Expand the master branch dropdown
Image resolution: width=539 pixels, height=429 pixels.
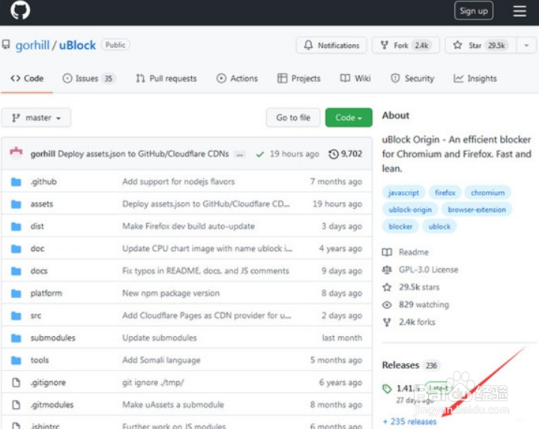point(36,118)
